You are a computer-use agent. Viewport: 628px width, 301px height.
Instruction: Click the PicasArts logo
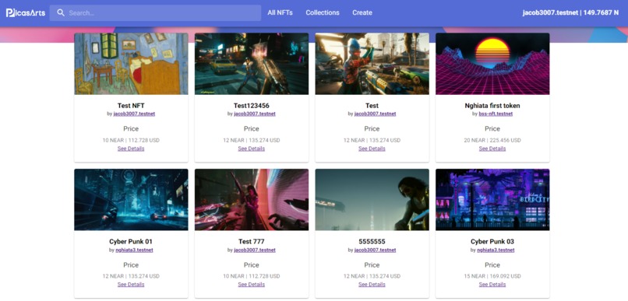25,12
